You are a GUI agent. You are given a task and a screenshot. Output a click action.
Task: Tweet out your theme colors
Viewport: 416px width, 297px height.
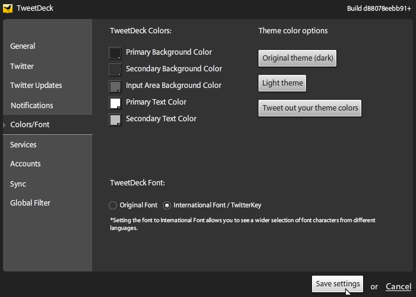pos(310,108)
